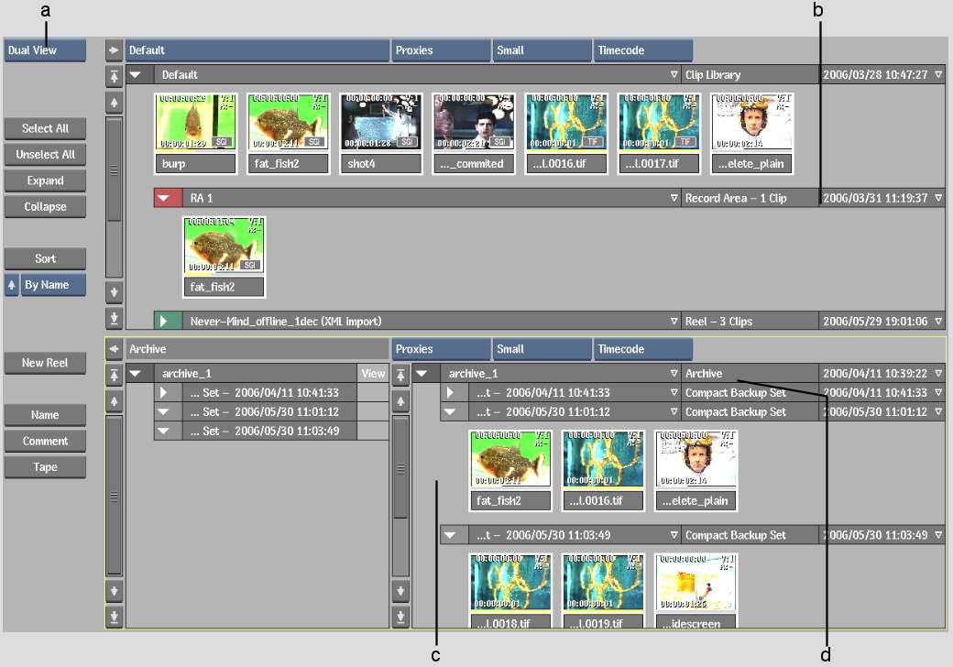Image resolution: width=953 pixels, height=667 pixels.
Task: Click the right-arrow icon beside the Default library field
Action: tap(114, 50)
